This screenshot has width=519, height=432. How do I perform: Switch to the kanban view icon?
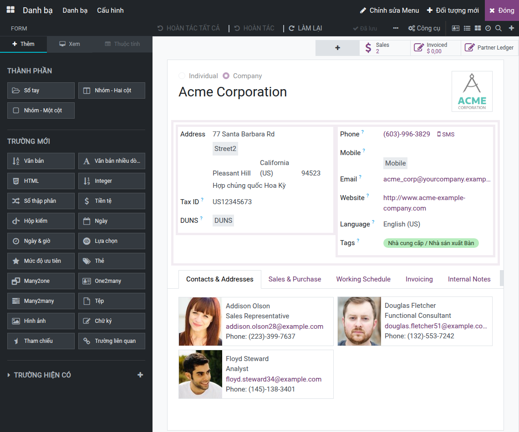pyautogui.click(x=478, y=29)
